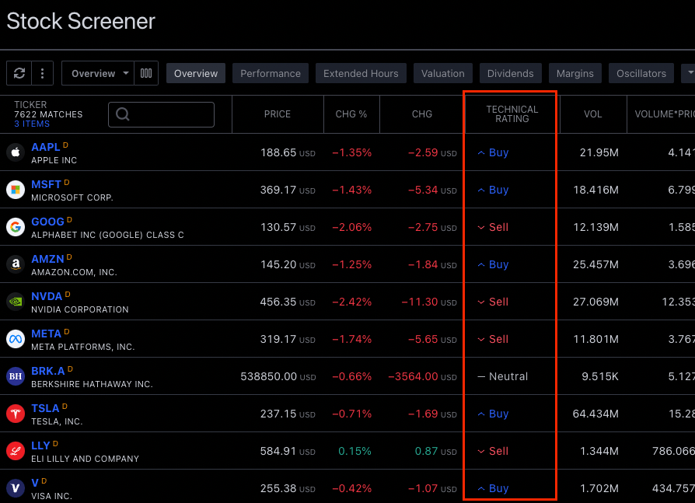Click the Apple logo icon
The width and height of the screenshot is (695, 503).
click(16, 152)
